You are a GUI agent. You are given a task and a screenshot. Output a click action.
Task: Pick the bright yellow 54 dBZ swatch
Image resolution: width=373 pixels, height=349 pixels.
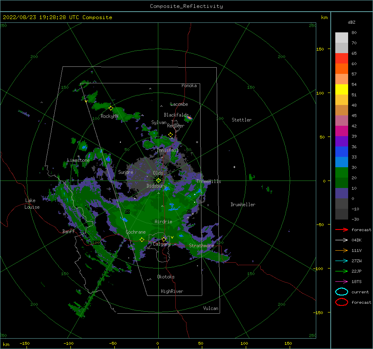342,89
